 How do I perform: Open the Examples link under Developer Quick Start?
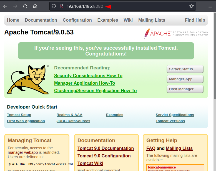coord(115,115)
